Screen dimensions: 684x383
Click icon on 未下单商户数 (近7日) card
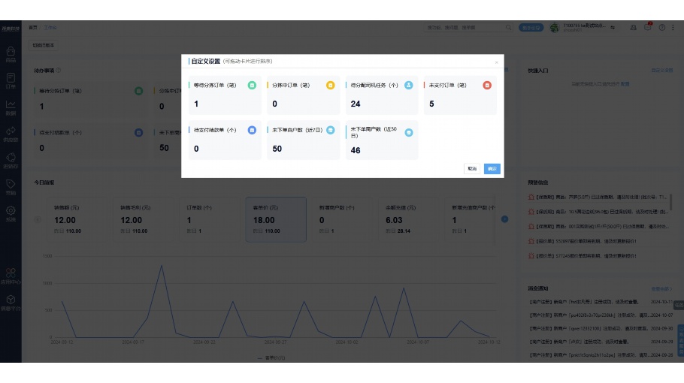(331, 130)
